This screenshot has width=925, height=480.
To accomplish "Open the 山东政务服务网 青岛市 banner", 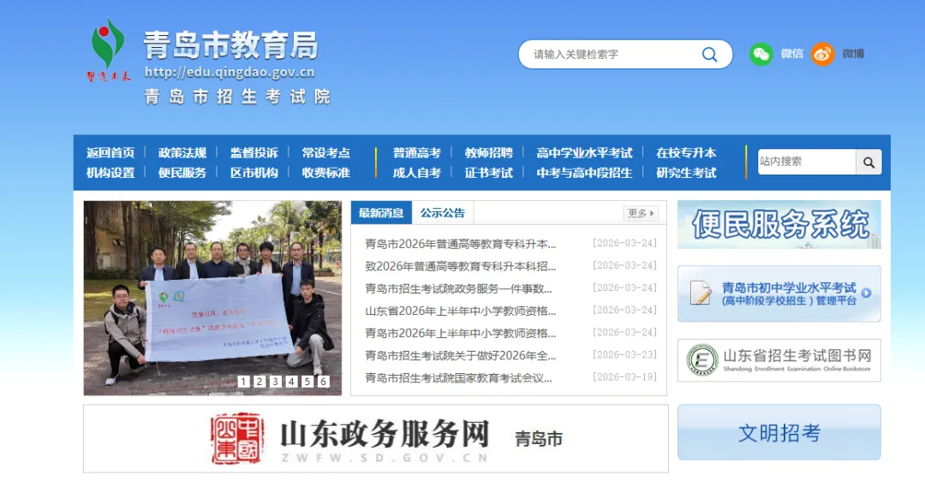I will [x=376, y=439].
